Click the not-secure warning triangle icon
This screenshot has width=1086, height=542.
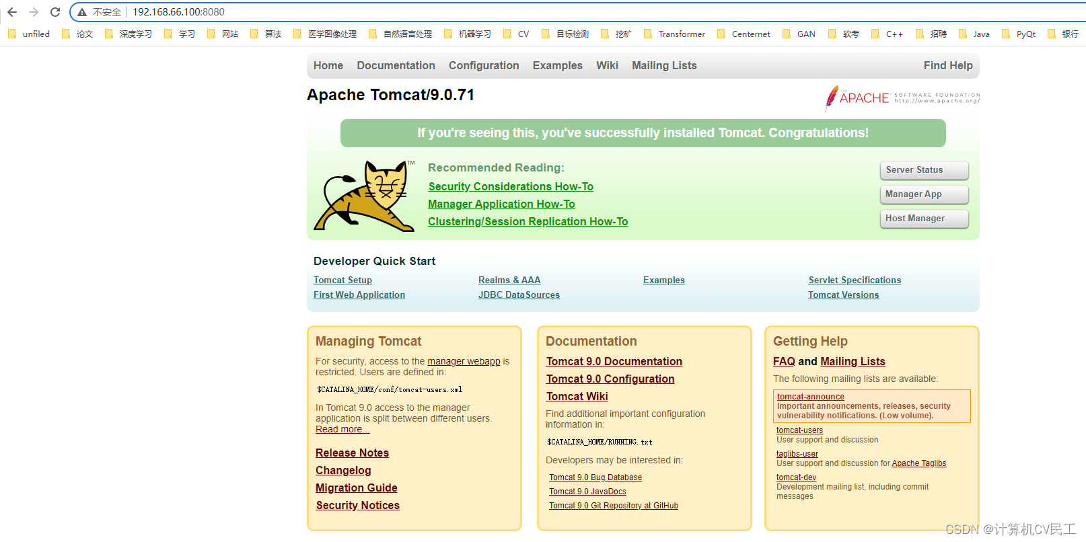click(x=82, y=12)
